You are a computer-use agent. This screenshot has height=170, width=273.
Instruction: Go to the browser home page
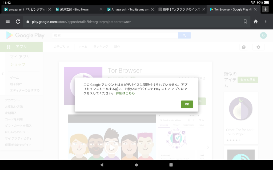pyautogui.click(x=256, y=22)
